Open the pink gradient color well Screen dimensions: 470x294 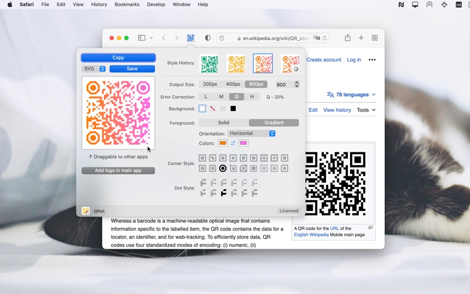pos(243,143)
